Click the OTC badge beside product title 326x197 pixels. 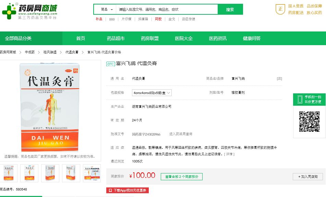[x=111, y=64]
